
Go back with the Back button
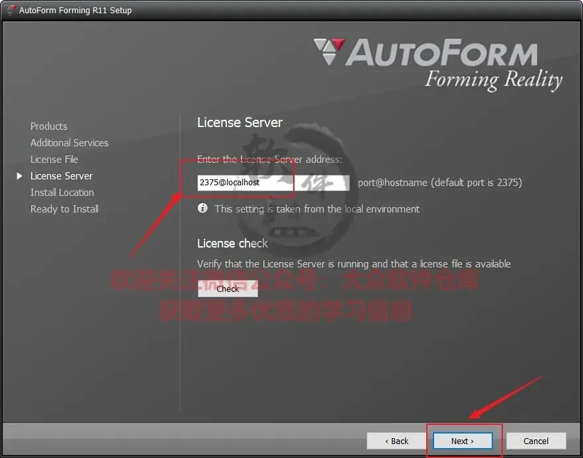pos(396,441)
